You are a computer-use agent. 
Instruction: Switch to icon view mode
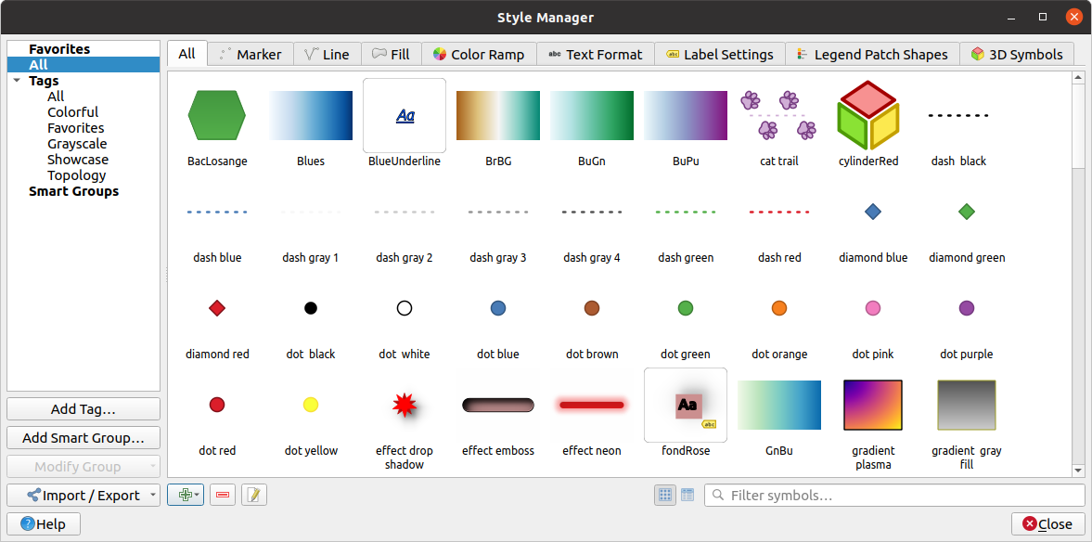tap(664, 495)
